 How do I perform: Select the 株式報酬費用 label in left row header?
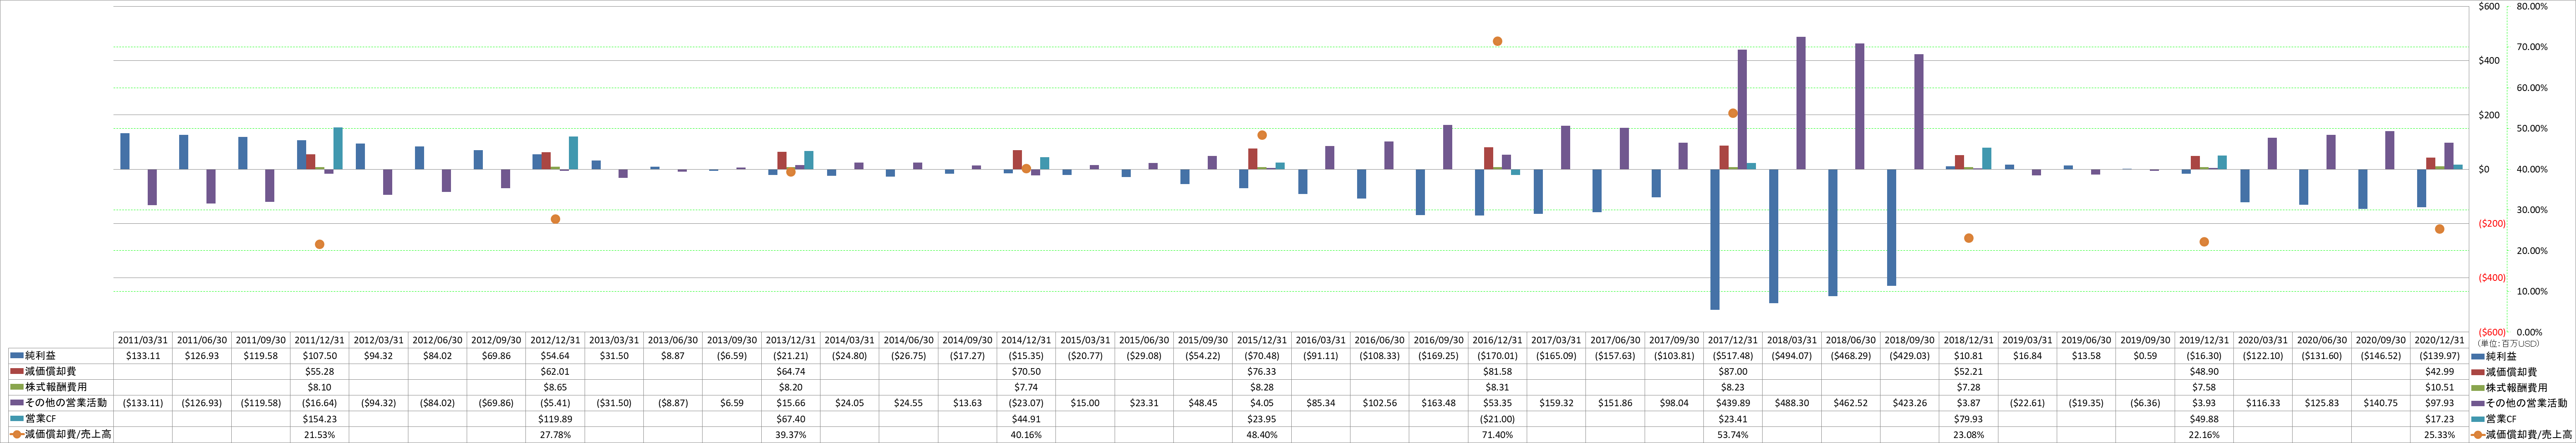pyautogui.click(x=55, y=387)
